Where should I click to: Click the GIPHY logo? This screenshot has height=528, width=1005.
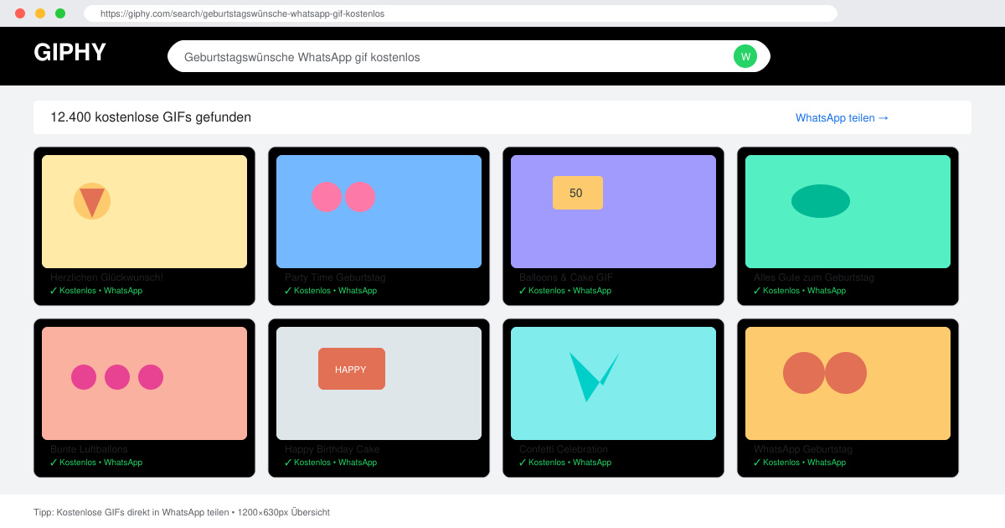click(x=70, y=53)
